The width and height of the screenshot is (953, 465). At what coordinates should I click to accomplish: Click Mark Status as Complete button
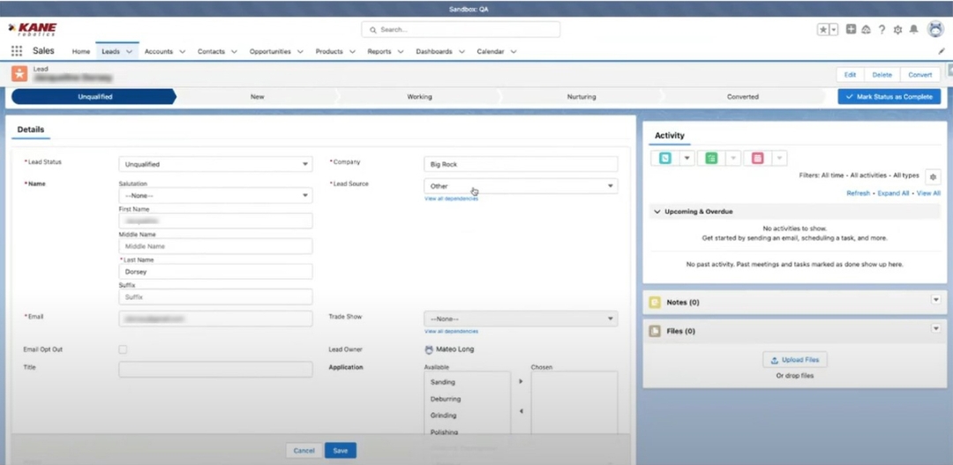point(889,96)
